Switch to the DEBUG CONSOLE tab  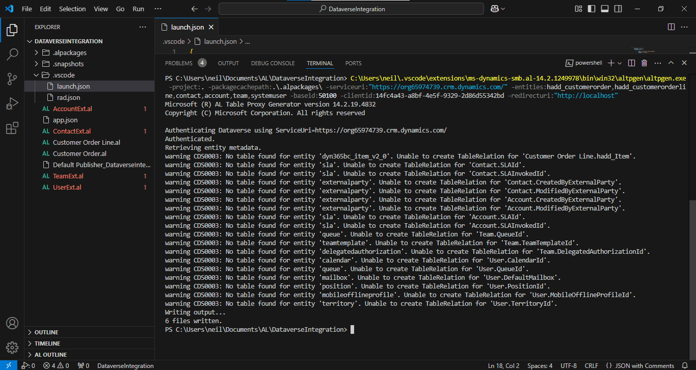click(273, 63)
